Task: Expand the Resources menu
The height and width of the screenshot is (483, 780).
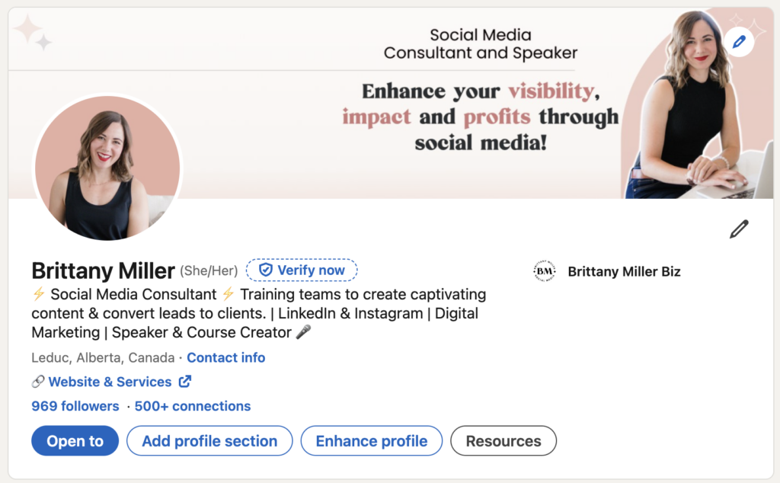Action: coord(503,441)
